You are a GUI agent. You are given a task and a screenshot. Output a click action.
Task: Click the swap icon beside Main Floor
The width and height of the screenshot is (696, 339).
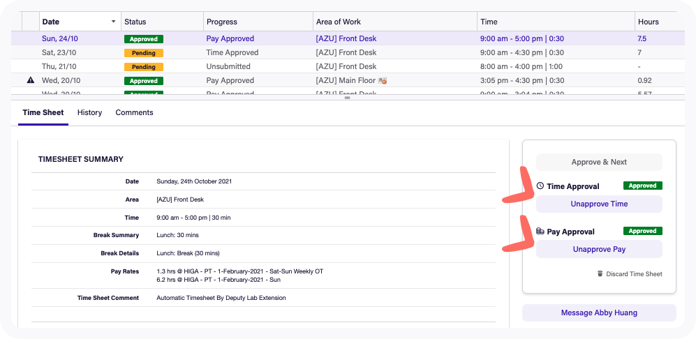[382, 81]
